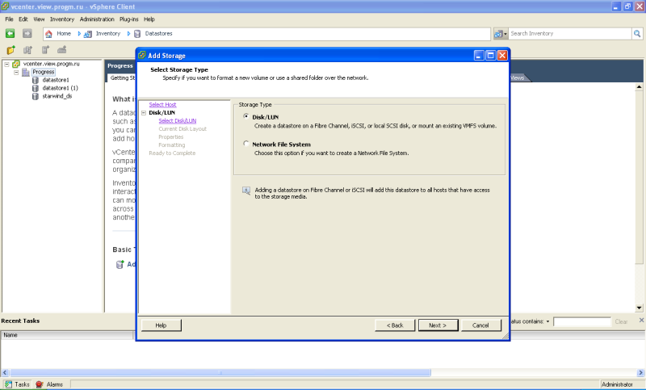Click the New Folder toolbar icon
This screenshot has height=390, width=646.
[10, 50]
